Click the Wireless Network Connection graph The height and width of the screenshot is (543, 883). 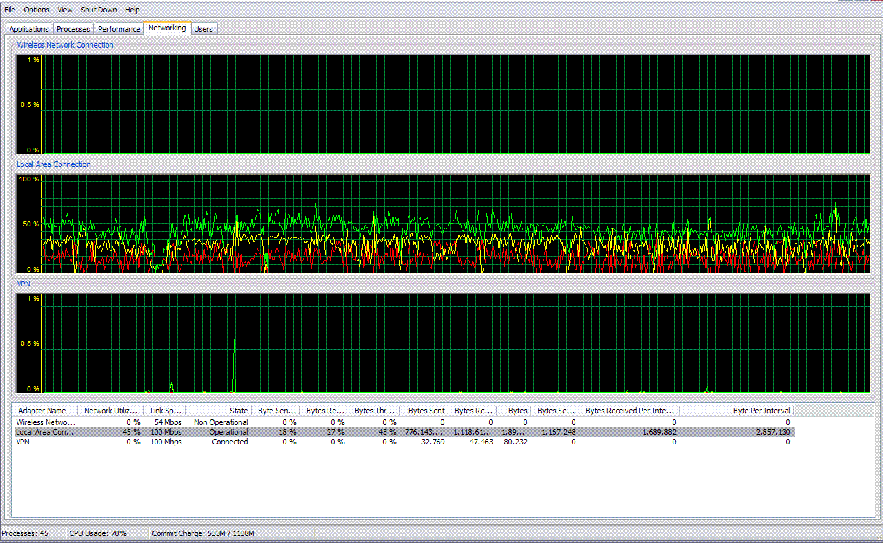click(x=443, y=104)
